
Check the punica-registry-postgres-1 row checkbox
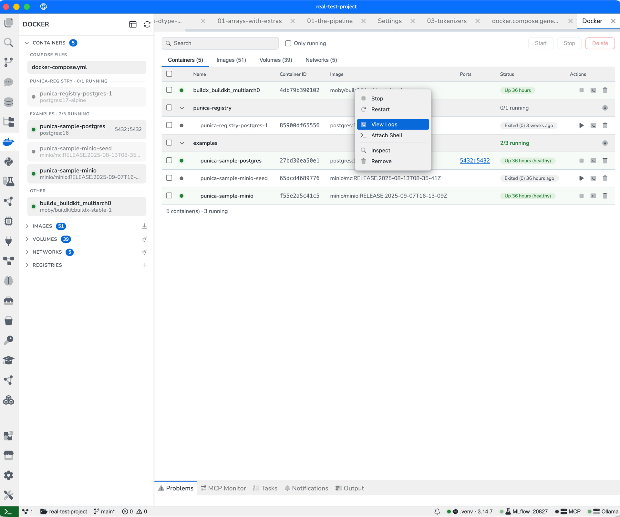point(169,125)
